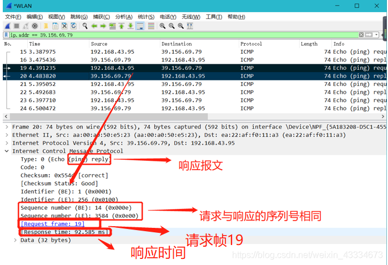Expand the Ethernet II tree node
This screenshot has height=265, width=388.
point(7,135)
